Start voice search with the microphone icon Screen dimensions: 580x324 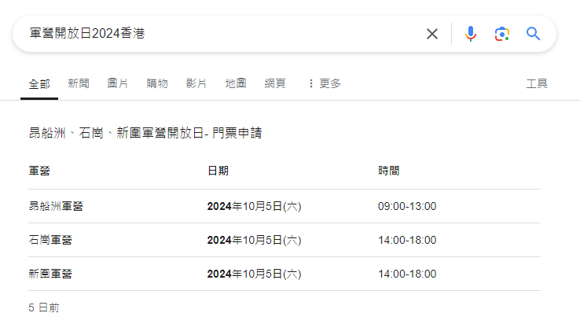471,34
